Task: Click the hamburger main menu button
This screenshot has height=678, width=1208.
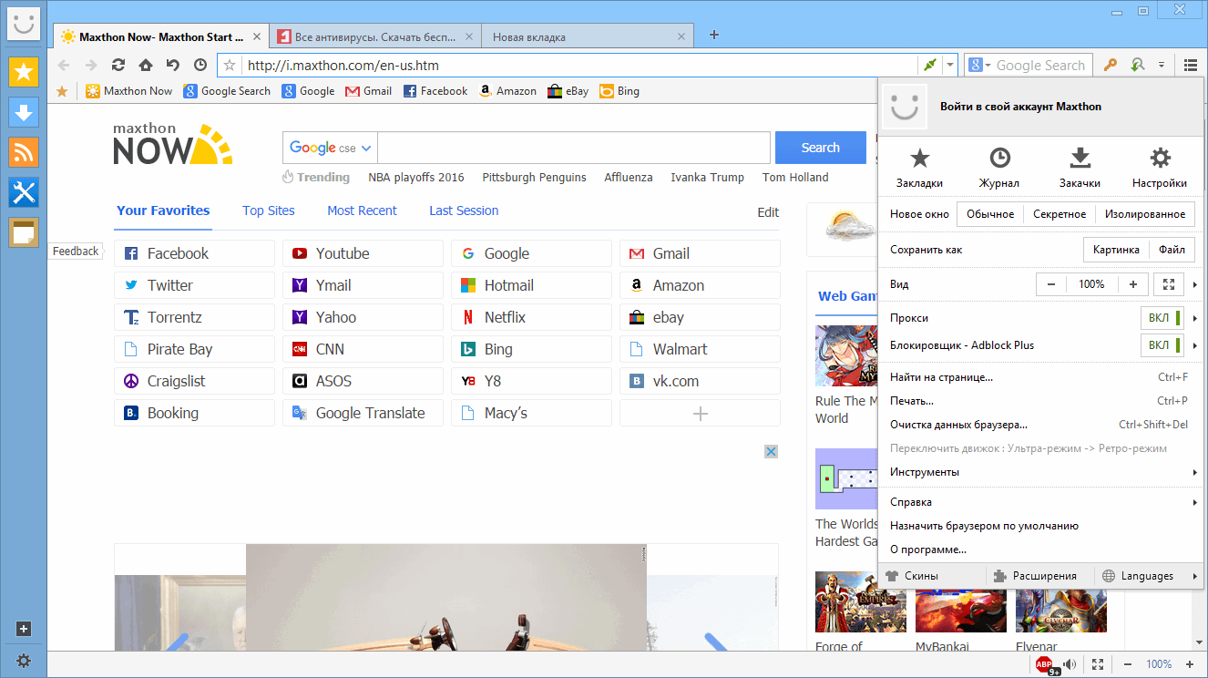Action: [1191, 65]
